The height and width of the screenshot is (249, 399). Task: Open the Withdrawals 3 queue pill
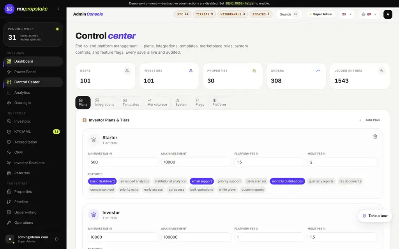click(233, 14)
